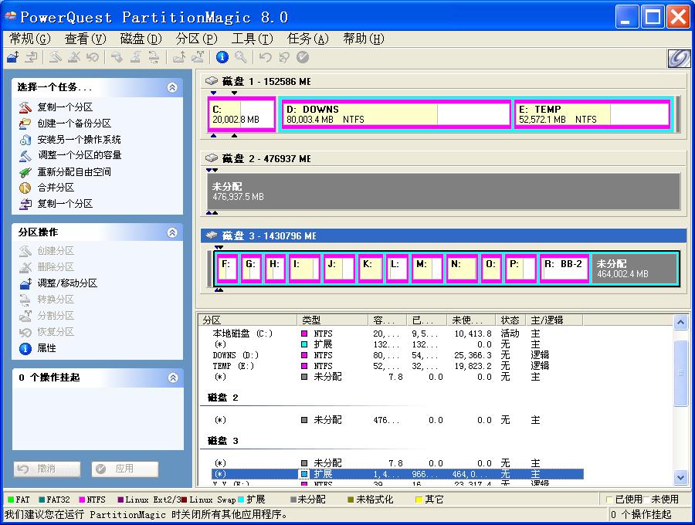Screen dimensions: 695x525
Task: Click the 调整一个分区的容量 task link
Action: coord(80,155)
